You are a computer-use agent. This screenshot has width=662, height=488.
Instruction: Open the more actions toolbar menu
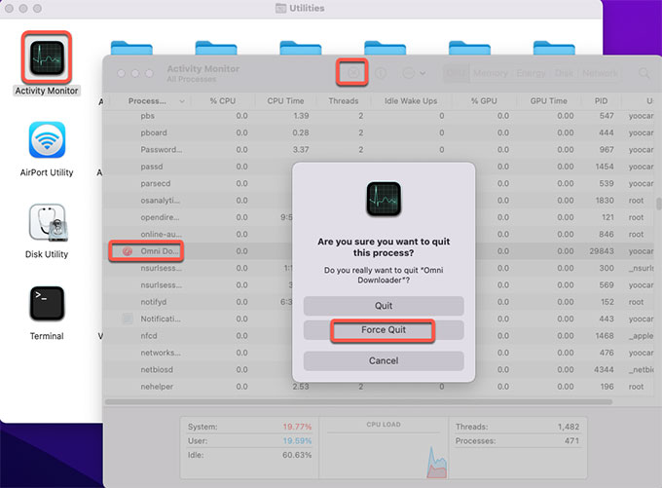(x=414, y=73)
